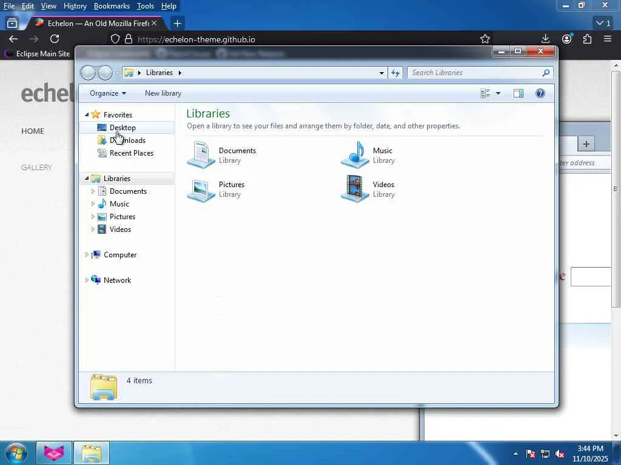Open Firefox downloads panel

[x=545, y=39]
